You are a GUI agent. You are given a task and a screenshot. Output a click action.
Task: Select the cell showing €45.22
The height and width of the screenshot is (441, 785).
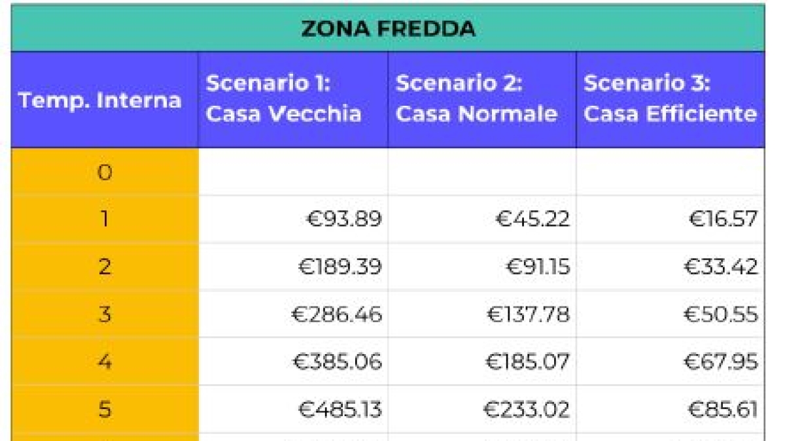[532, 219]
